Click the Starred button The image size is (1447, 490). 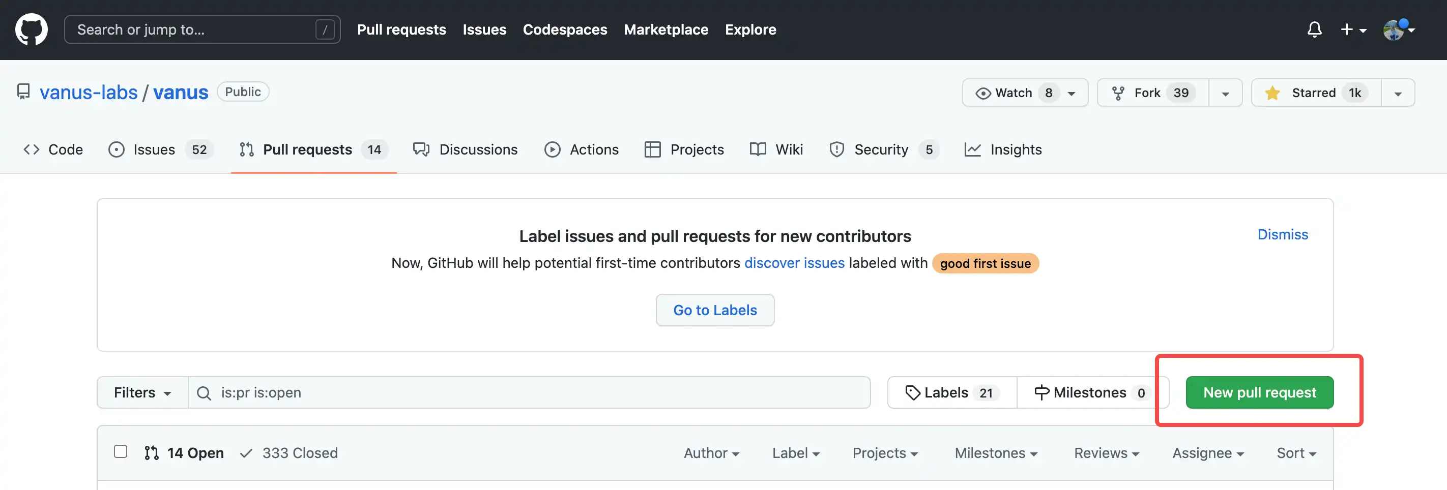pos(1316,93)
